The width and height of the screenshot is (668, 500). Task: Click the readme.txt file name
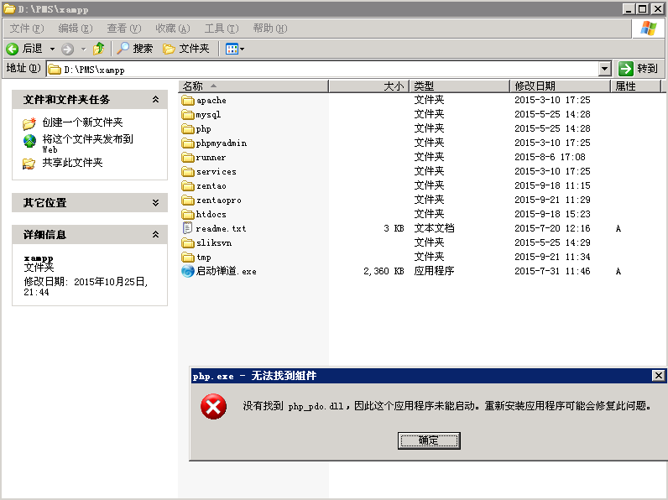pos(221,229)
